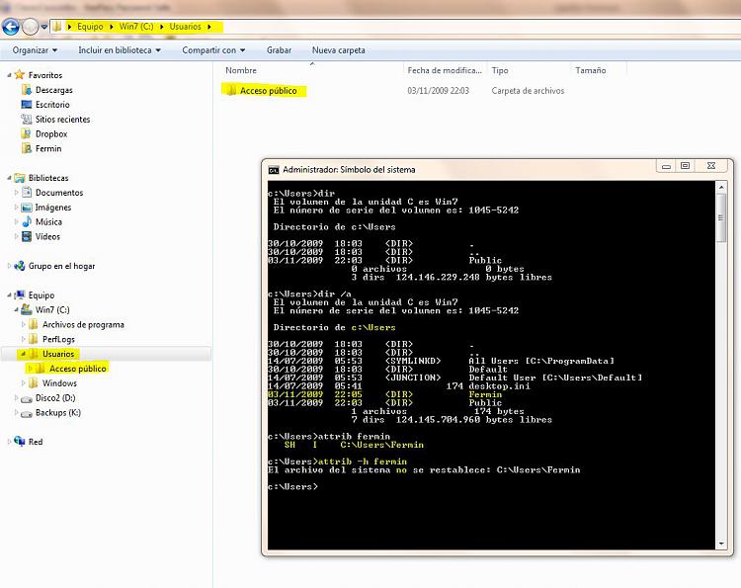Expand the arrow after Usuarios breadcrumb
Viewport: 741px width, 588px height.
(x=209, y=27)
